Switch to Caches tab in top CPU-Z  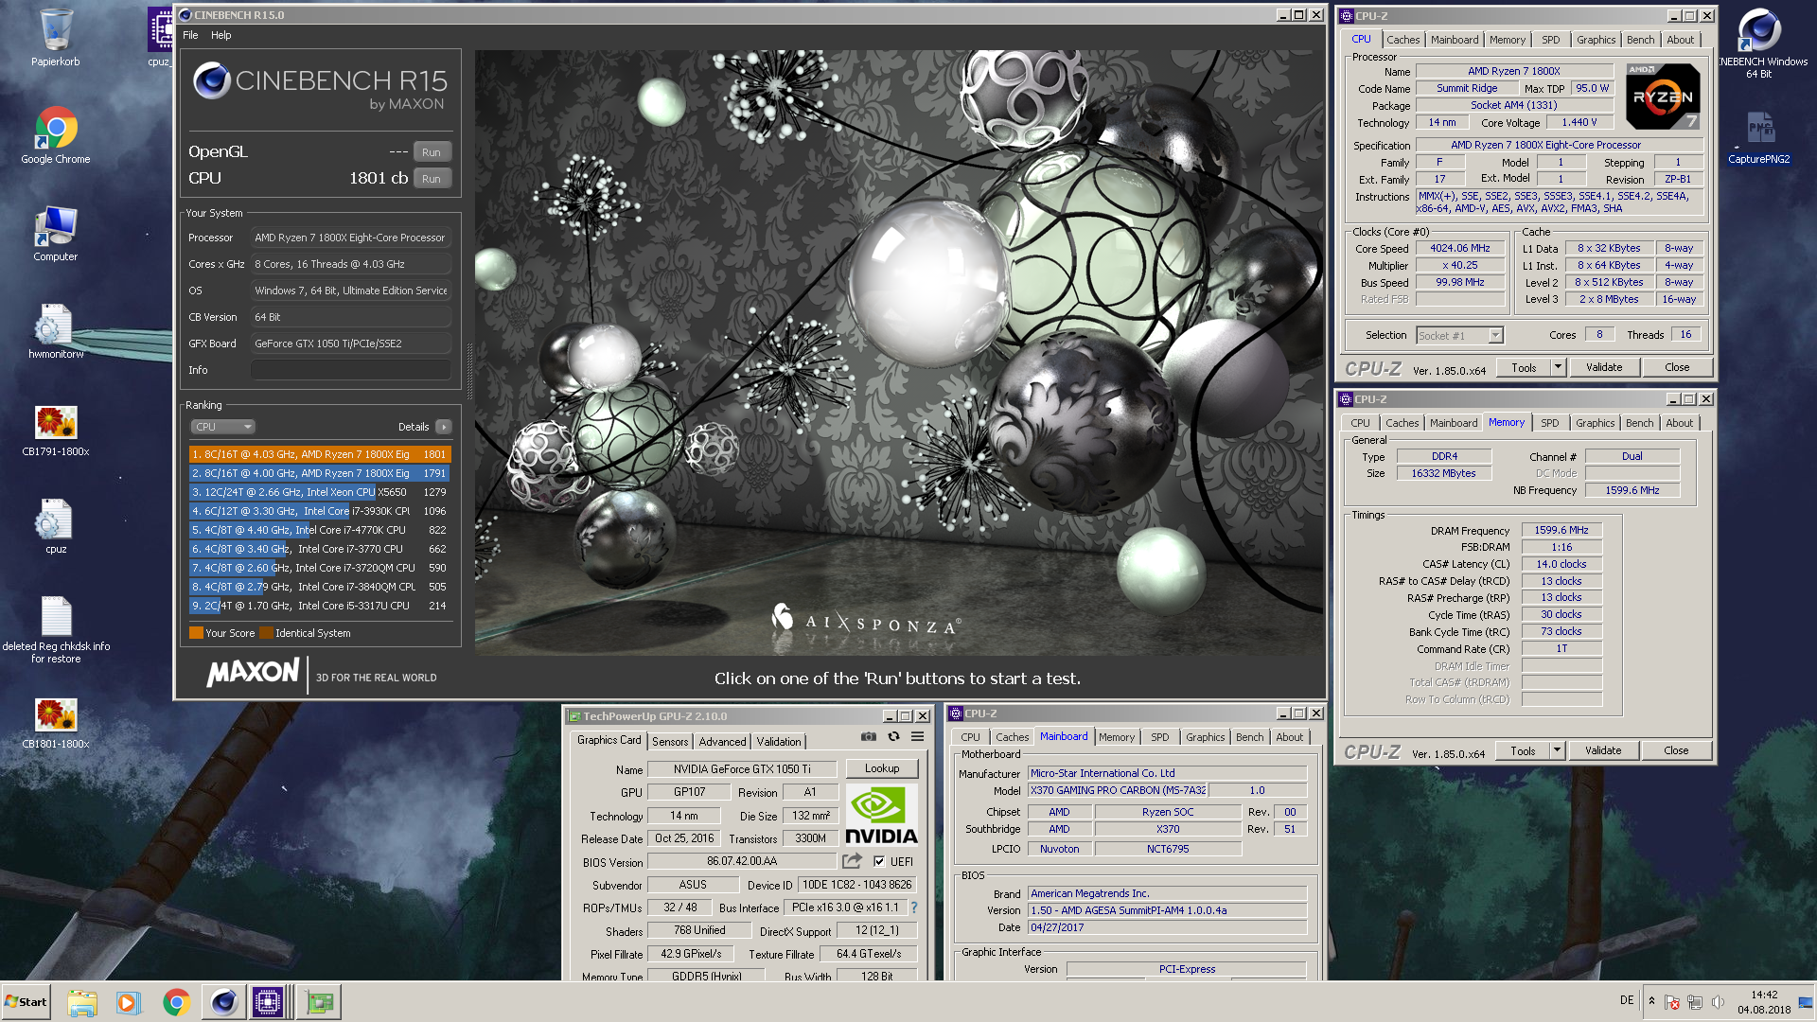pos(1402,40)
